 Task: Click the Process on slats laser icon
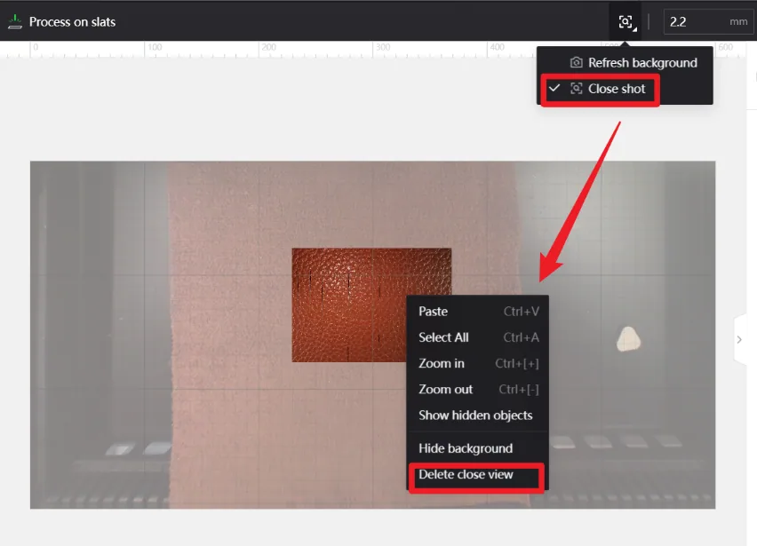point(15,21)
